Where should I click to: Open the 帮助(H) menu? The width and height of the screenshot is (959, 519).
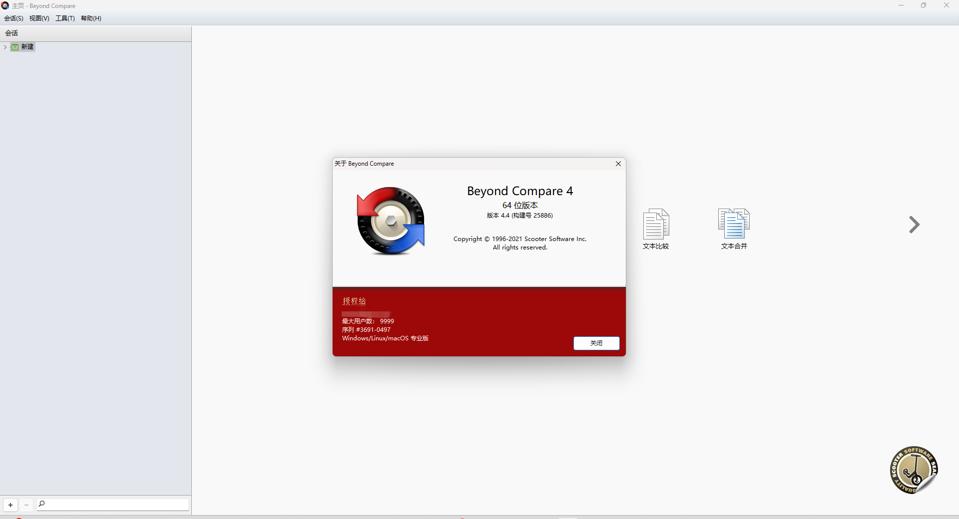click(x=91, y=18)
